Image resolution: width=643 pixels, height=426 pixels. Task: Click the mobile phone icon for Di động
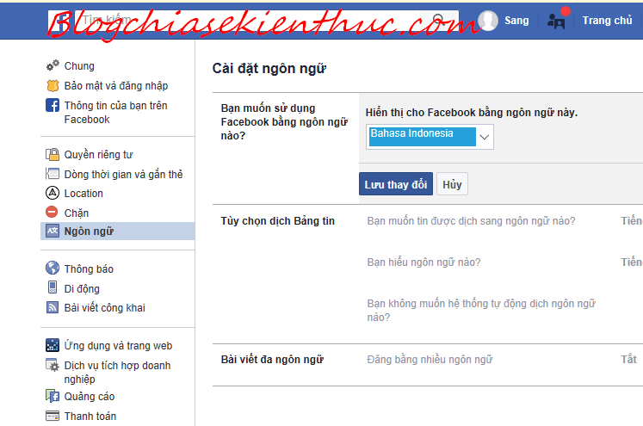click(x=53, y=287)
